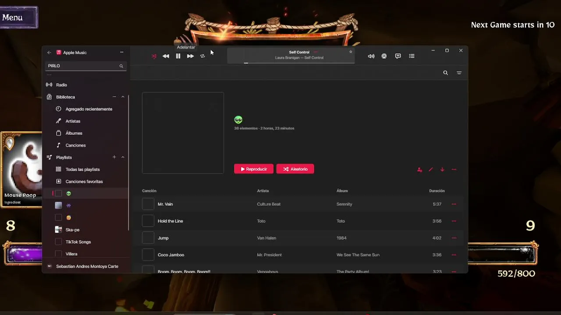Collapse the Biblioteca section

[x=123, y=97]
